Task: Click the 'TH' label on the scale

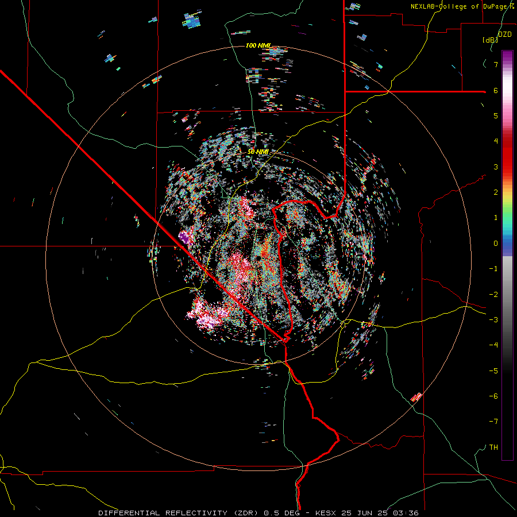Action: pos(493,447)
